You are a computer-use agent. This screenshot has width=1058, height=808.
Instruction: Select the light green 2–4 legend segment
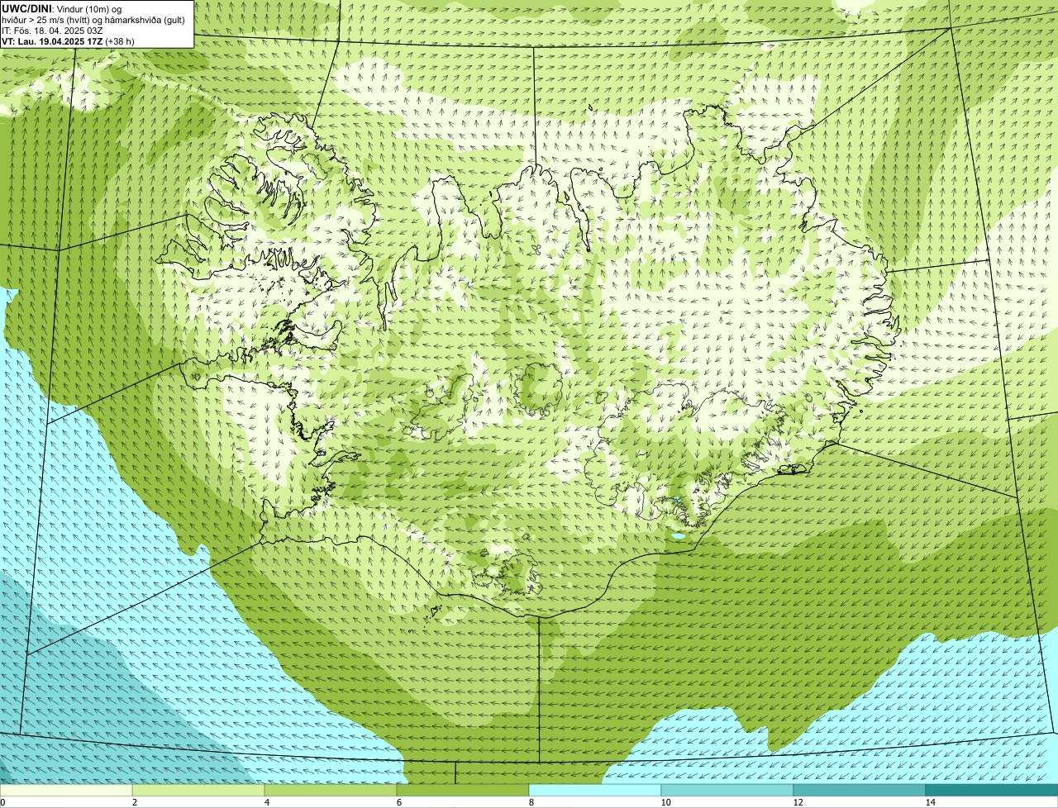pos(198,790)
